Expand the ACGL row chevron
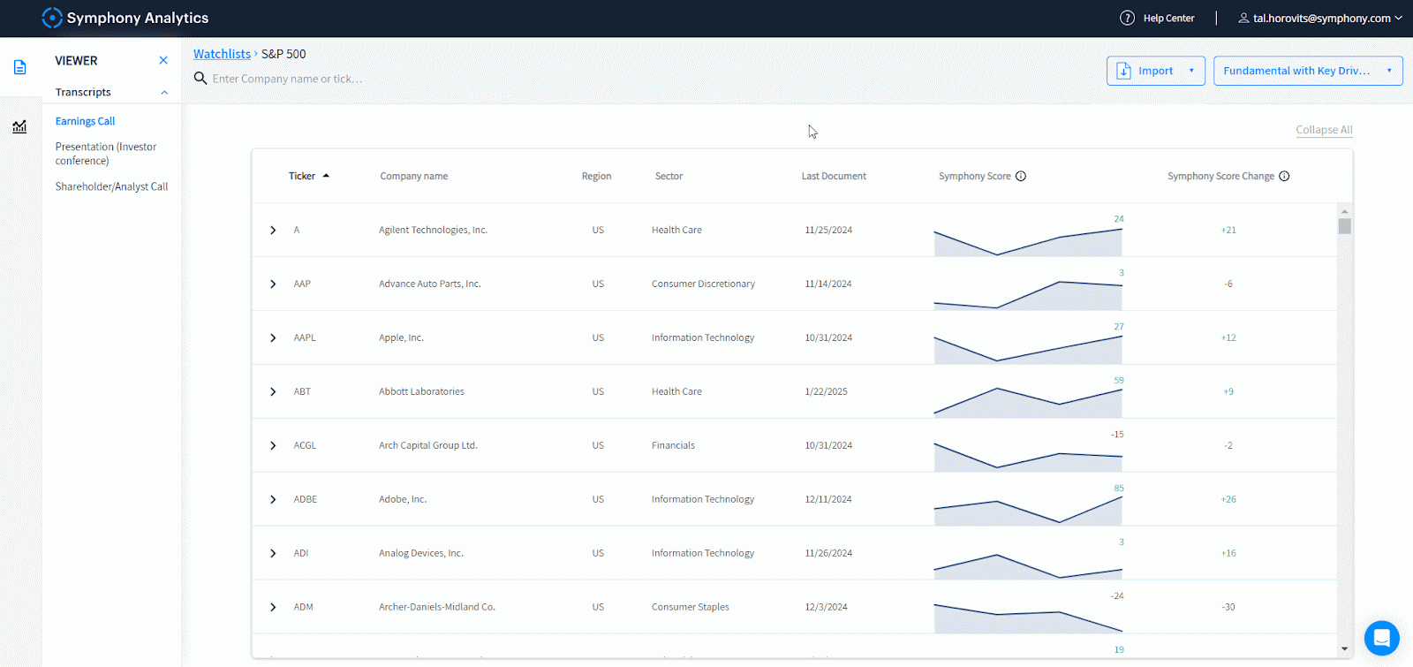This screenshot has height=667, width=1413. 273,445
